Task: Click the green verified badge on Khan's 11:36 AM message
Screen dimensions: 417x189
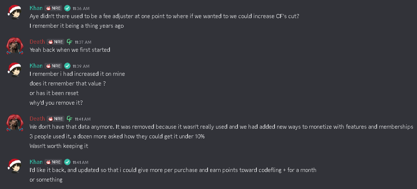Action: click(x=67, y=8)
